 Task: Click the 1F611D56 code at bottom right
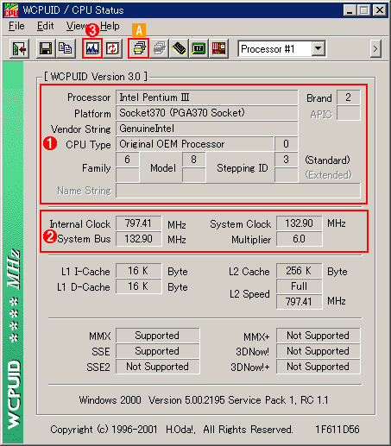337,430
